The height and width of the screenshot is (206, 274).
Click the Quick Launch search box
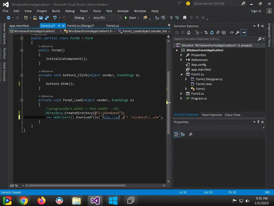[219, 3]
